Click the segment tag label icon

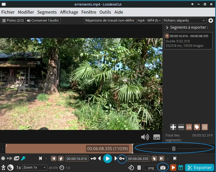tap(197, 127)
